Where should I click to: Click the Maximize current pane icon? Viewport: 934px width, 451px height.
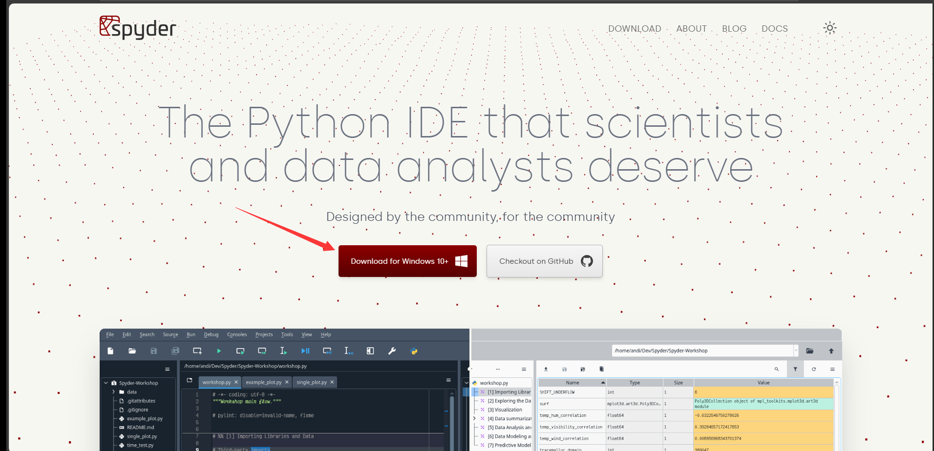[370, 351]
